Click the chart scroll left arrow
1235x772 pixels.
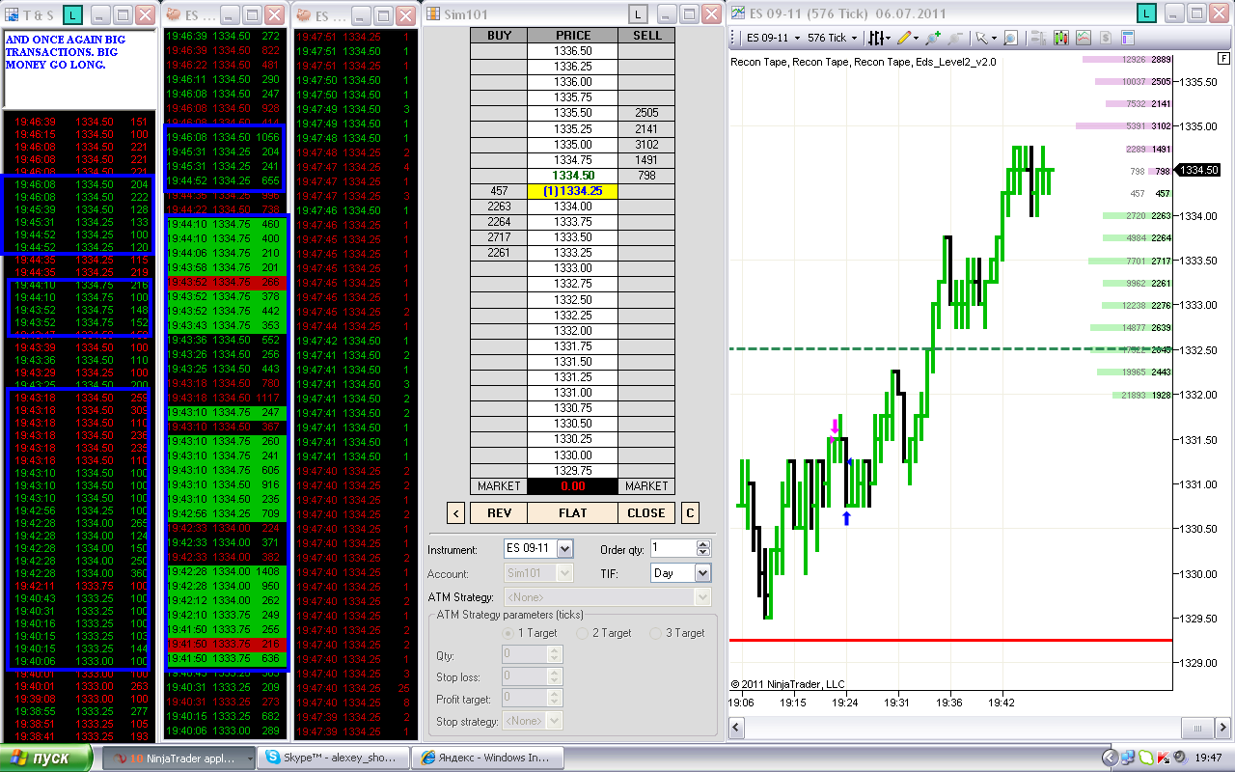(x=738, y=728)
